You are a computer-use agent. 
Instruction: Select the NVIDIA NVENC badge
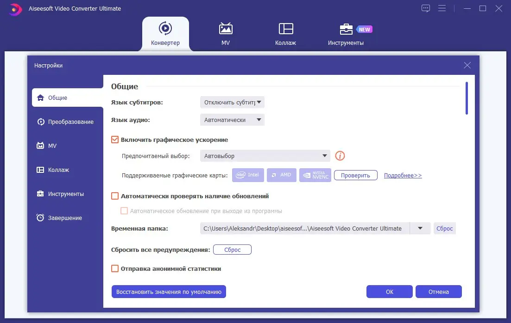(315, 175)
